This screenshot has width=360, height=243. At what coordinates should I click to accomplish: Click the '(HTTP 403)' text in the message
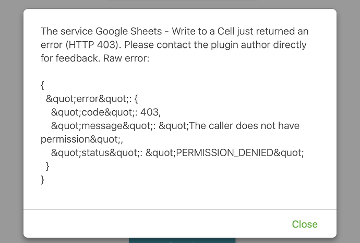[93, 45]
